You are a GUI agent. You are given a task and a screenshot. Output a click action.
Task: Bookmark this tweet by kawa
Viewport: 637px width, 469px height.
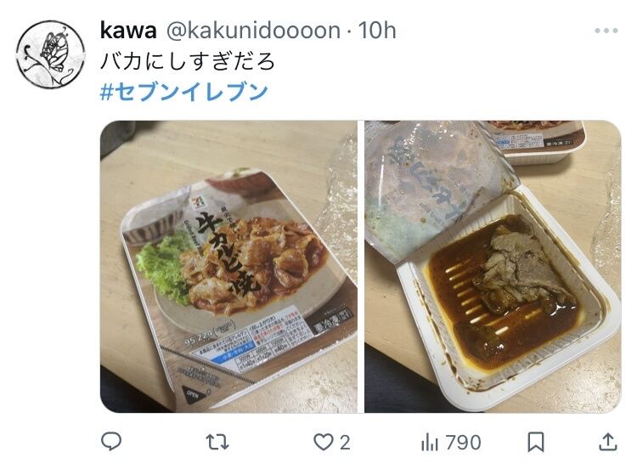pos(536,442)
